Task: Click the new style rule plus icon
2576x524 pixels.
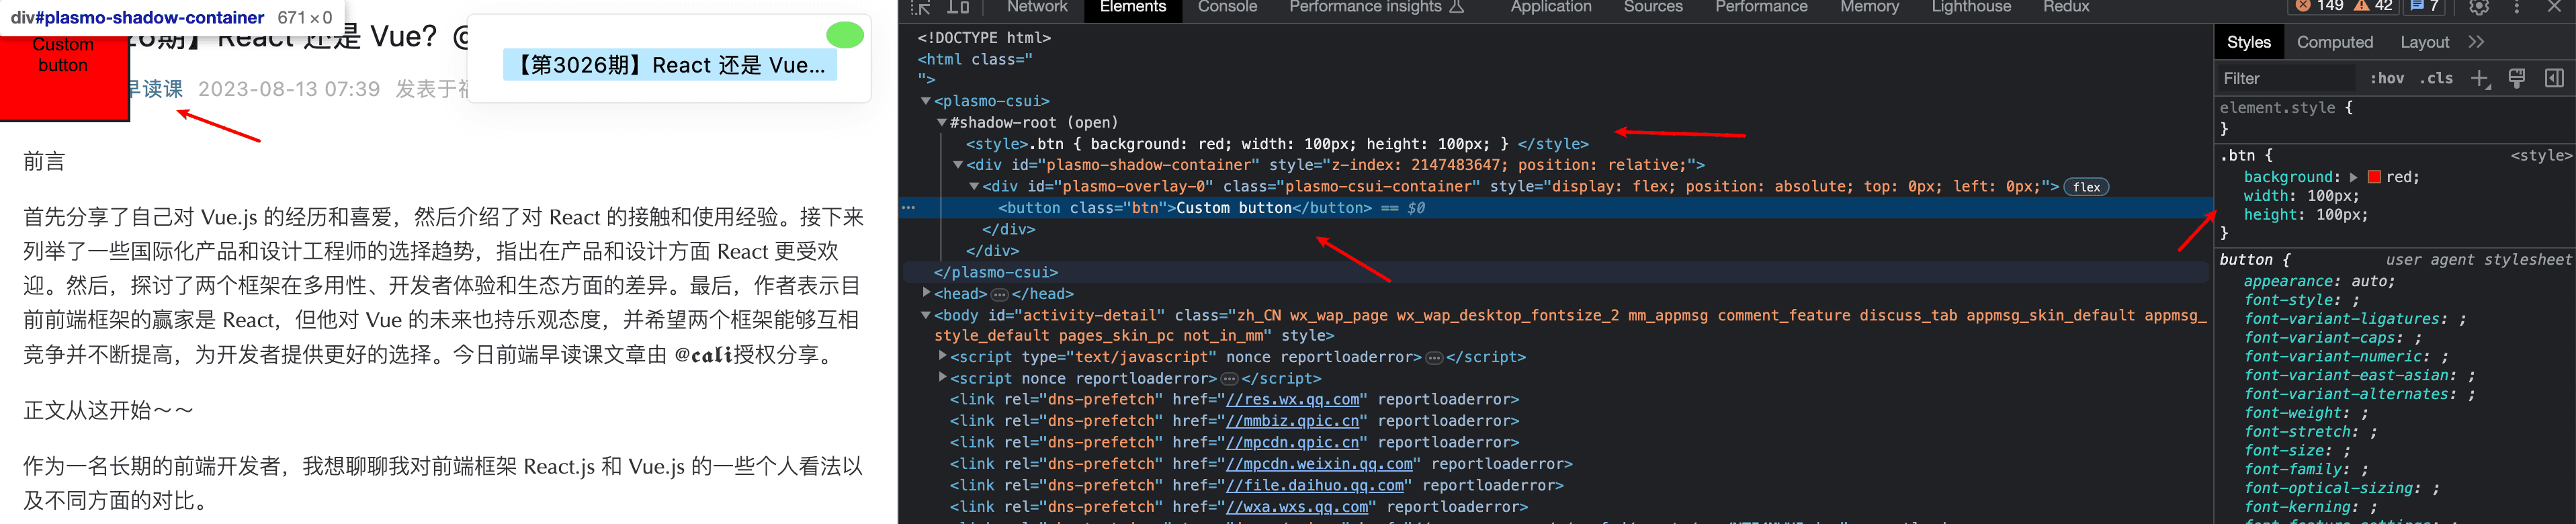Action: [2479, 79]
